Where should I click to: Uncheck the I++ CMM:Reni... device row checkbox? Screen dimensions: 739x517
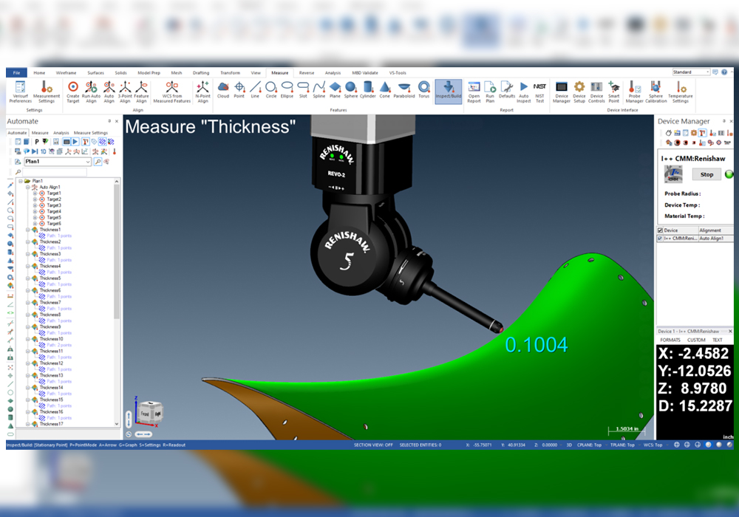coord(660,239)
